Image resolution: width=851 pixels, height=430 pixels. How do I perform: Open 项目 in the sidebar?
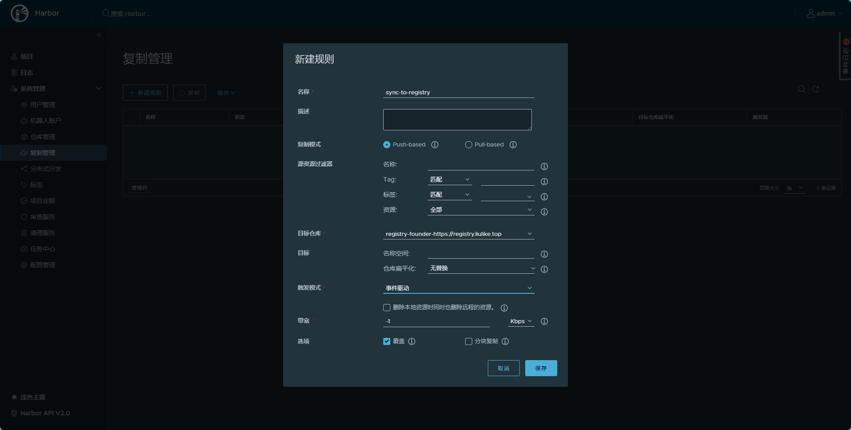[x=27, y=57]
